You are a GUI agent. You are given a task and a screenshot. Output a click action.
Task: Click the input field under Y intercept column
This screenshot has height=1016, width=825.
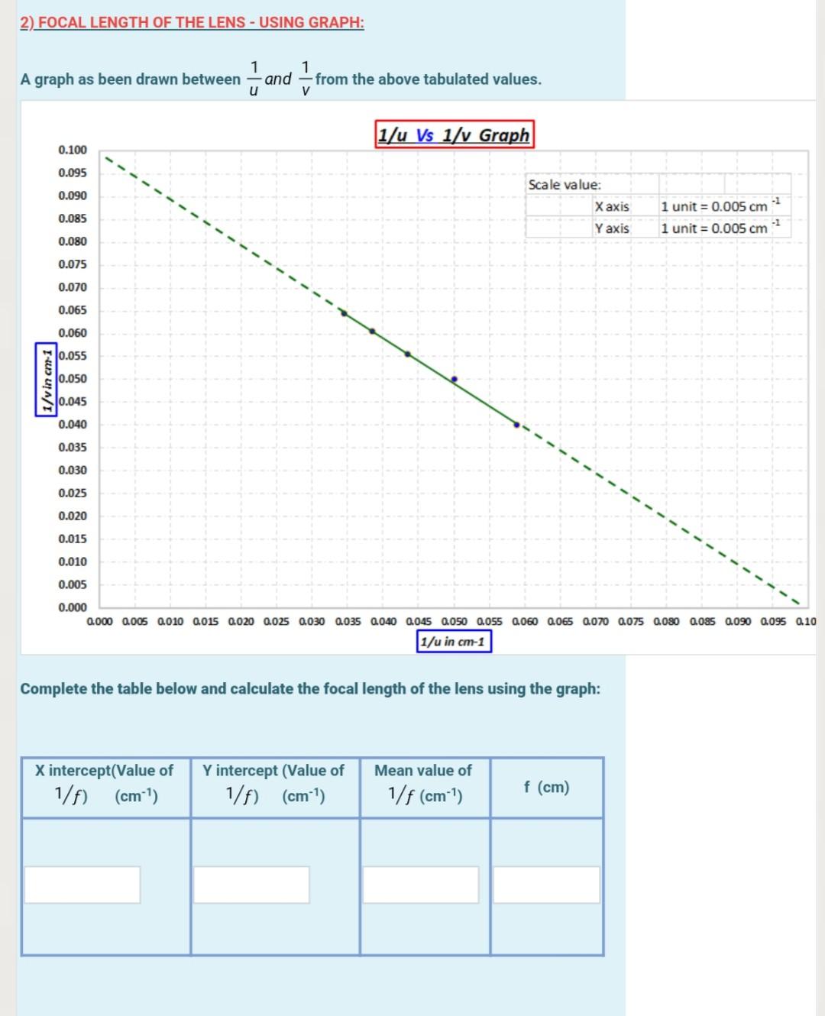click(x=252, y=884)
